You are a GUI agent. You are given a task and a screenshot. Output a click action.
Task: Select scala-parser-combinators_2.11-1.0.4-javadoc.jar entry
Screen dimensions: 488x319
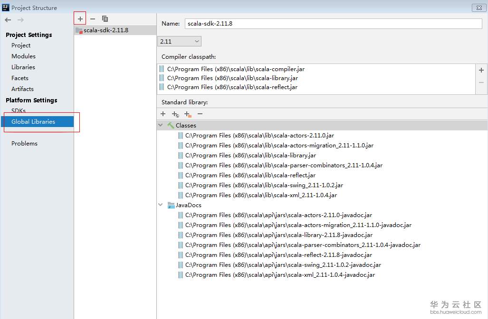coord(303,245)
